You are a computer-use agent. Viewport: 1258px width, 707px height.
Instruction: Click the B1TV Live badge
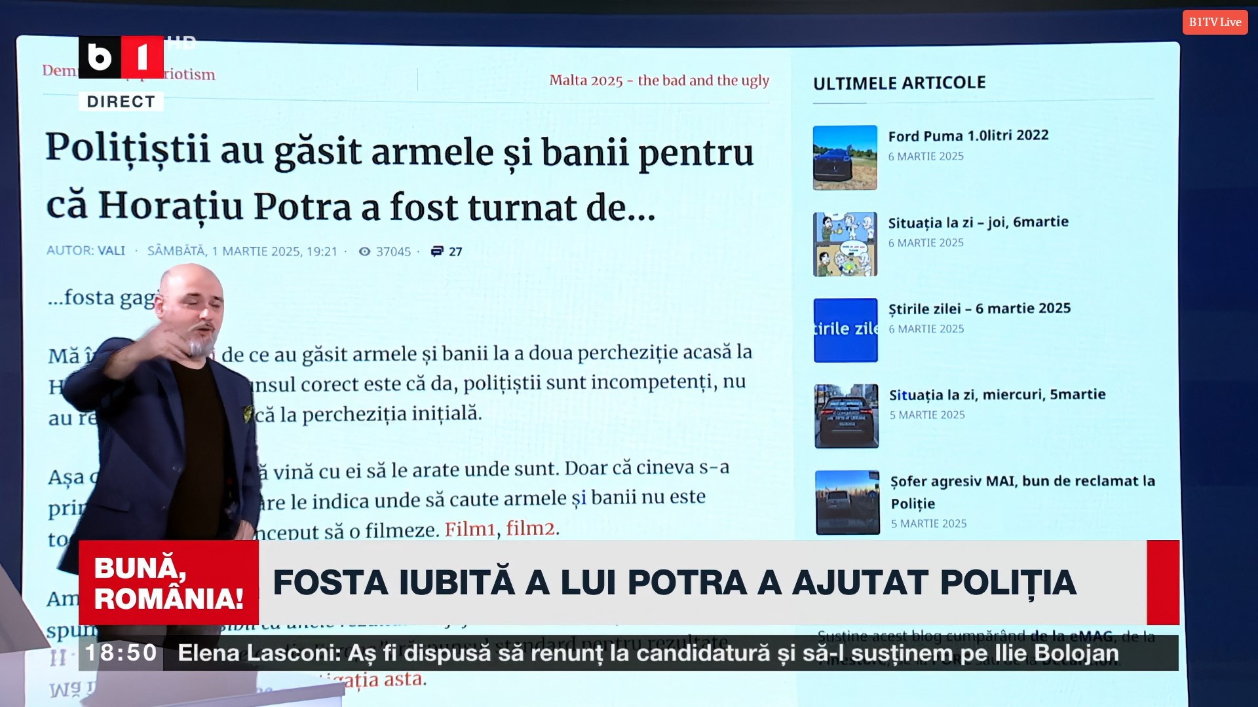pyautogui.click(x=1215, y=22)
